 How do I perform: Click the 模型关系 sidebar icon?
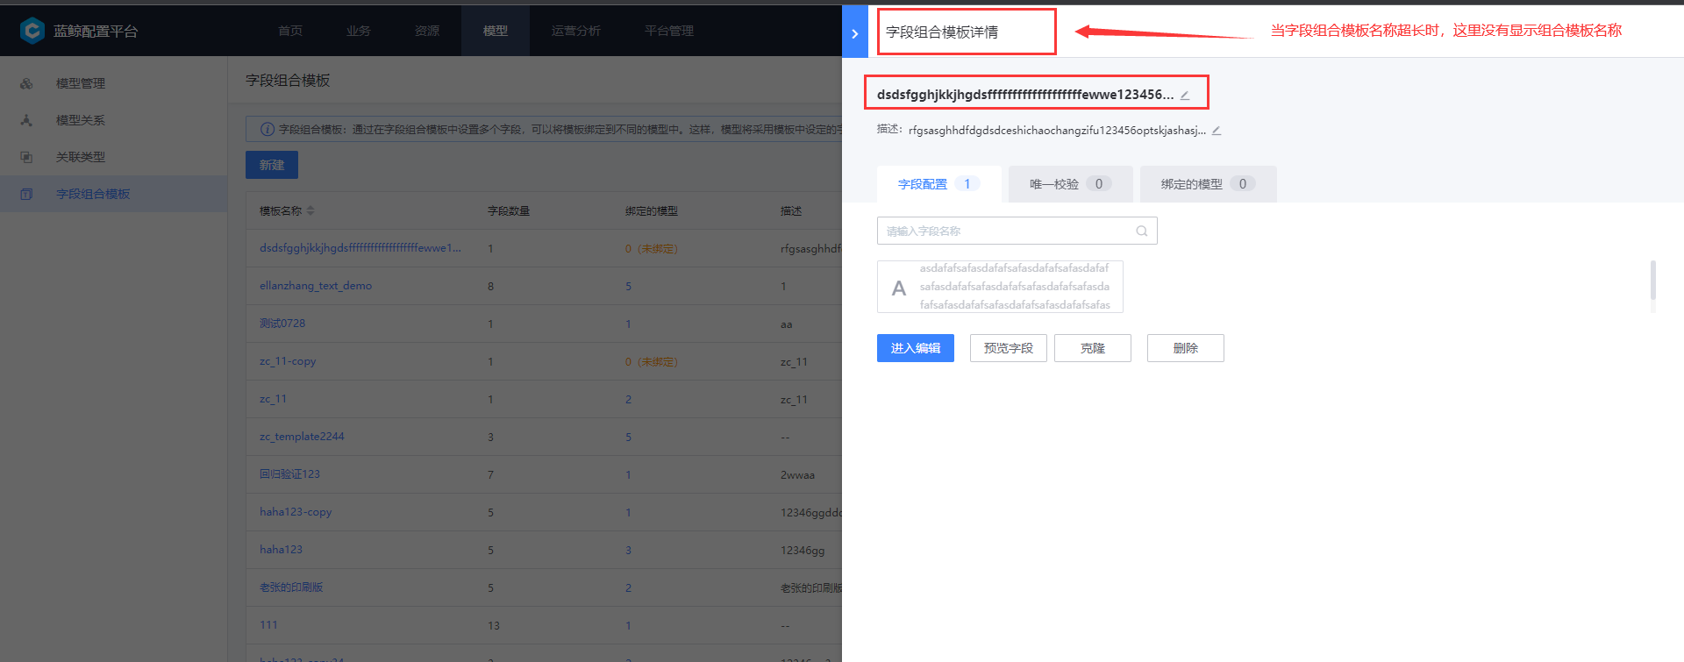(x=26, y=120)
